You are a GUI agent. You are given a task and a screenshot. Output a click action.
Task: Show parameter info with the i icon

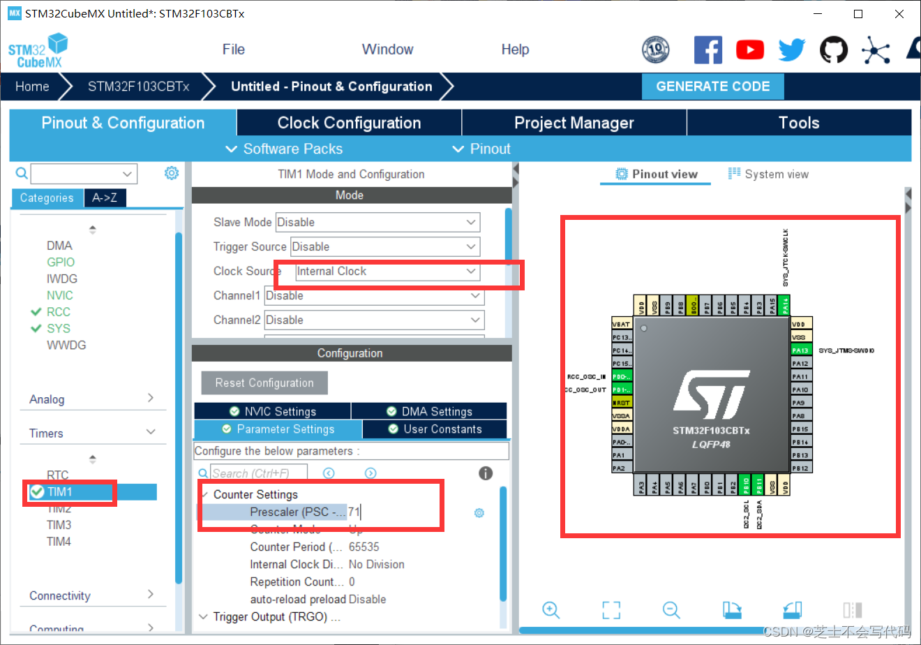point(486,473)
